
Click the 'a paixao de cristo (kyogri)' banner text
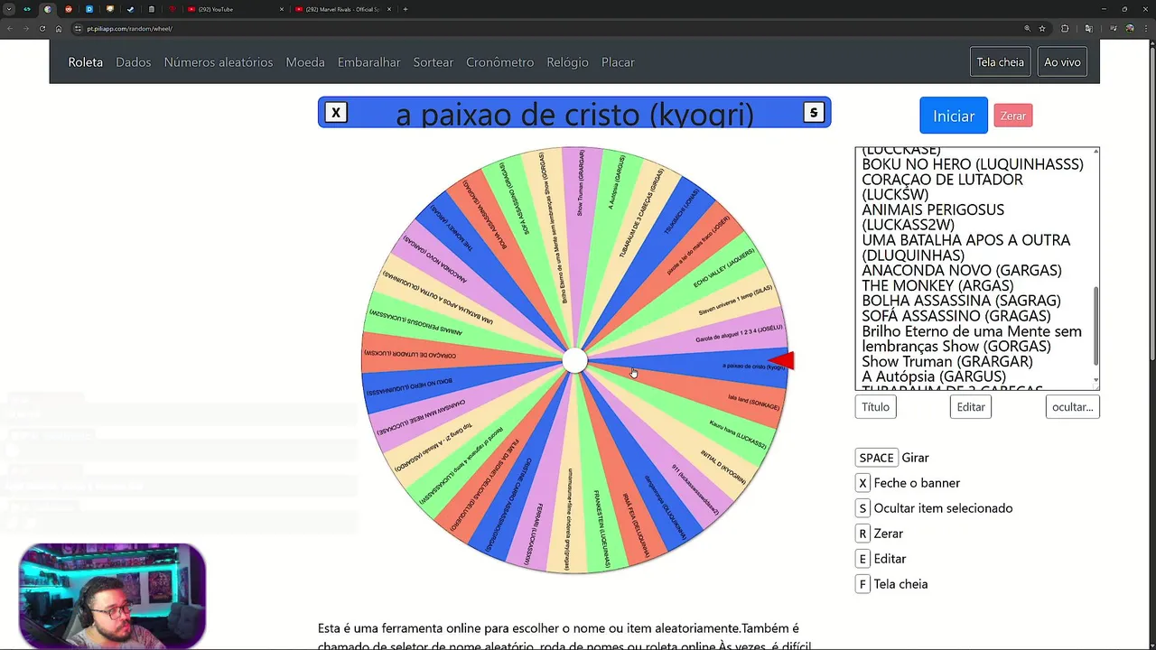(574, 114)
